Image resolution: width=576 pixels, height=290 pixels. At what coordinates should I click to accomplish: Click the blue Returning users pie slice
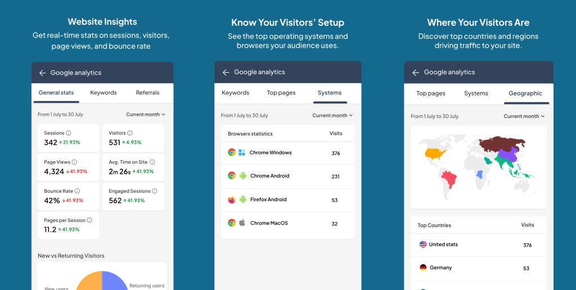(x=115, y=282)
